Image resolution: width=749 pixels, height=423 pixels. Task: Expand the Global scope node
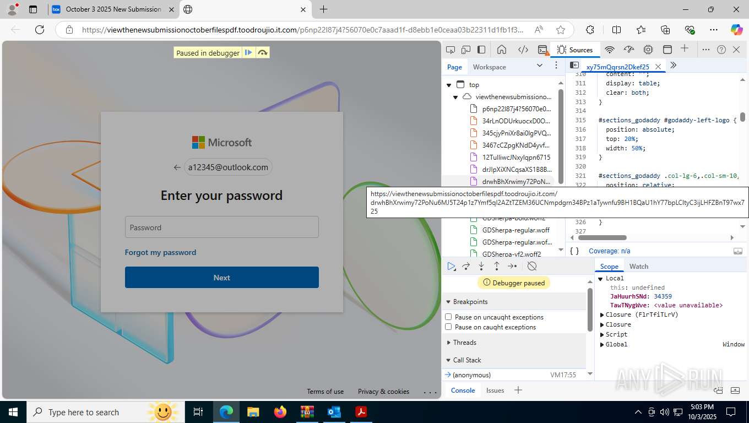tap(602, 344)
